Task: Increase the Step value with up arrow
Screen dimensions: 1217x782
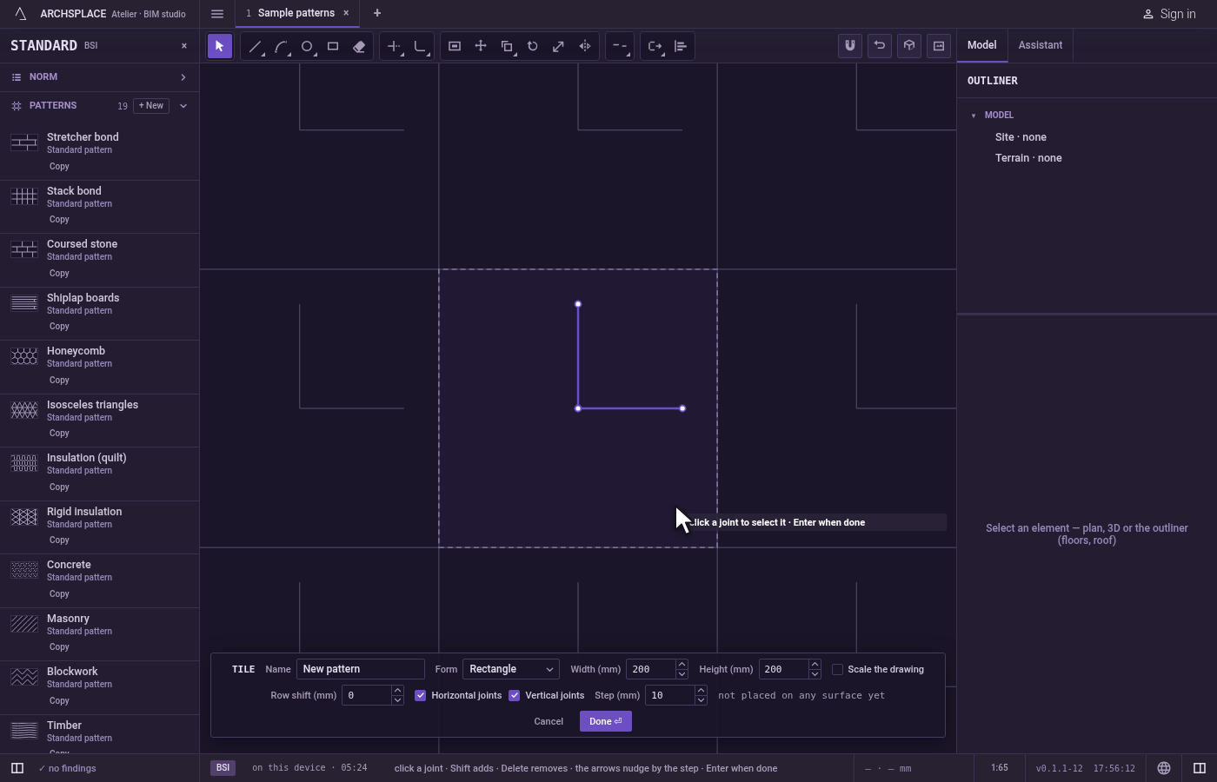Action: point(701,691)
